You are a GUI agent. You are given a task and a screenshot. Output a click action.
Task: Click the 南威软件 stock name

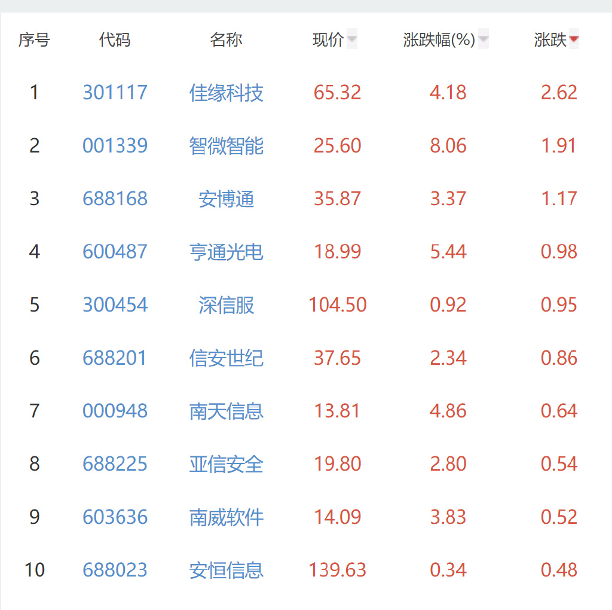[x=227, y=517]
